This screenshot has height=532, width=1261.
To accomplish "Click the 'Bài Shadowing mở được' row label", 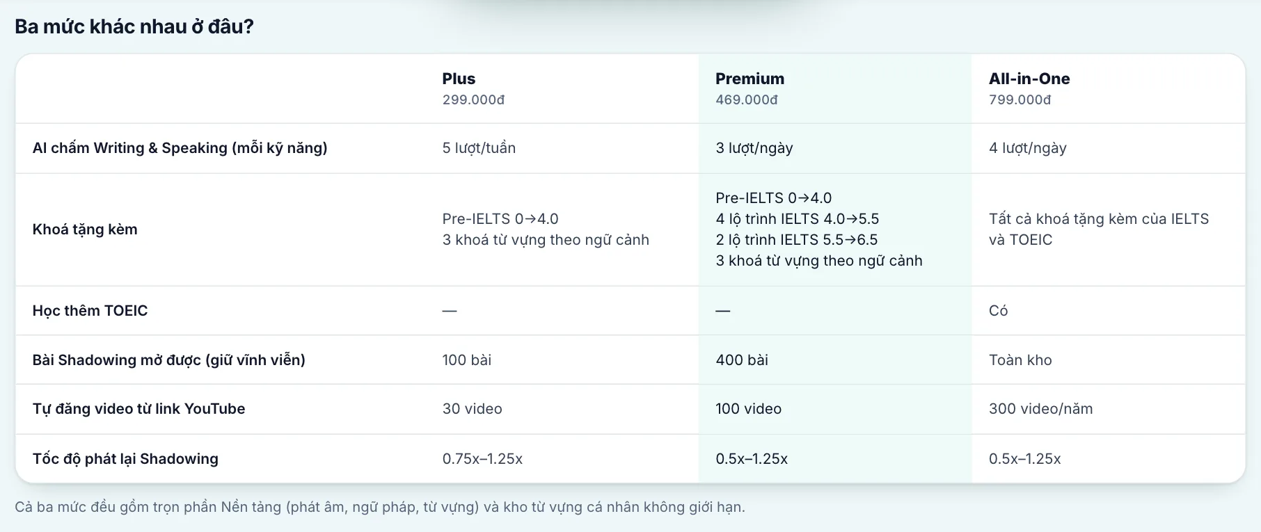I will (x=168, y=360).
